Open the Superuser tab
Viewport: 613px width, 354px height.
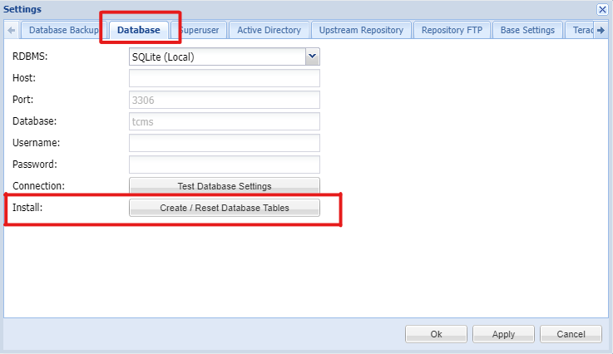click(201, 31)
